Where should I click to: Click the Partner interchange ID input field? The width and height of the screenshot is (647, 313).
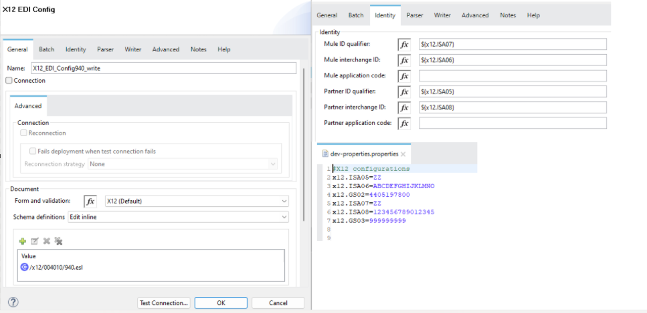click(x=513, y=107)
